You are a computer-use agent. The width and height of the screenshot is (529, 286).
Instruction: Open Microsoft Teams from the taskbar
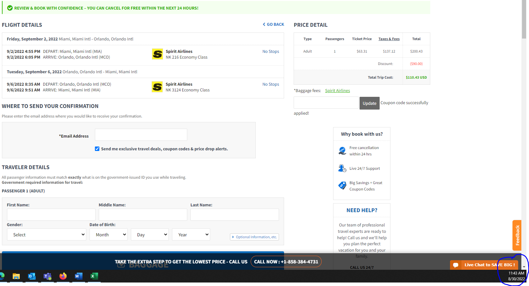tap(47, 276)
